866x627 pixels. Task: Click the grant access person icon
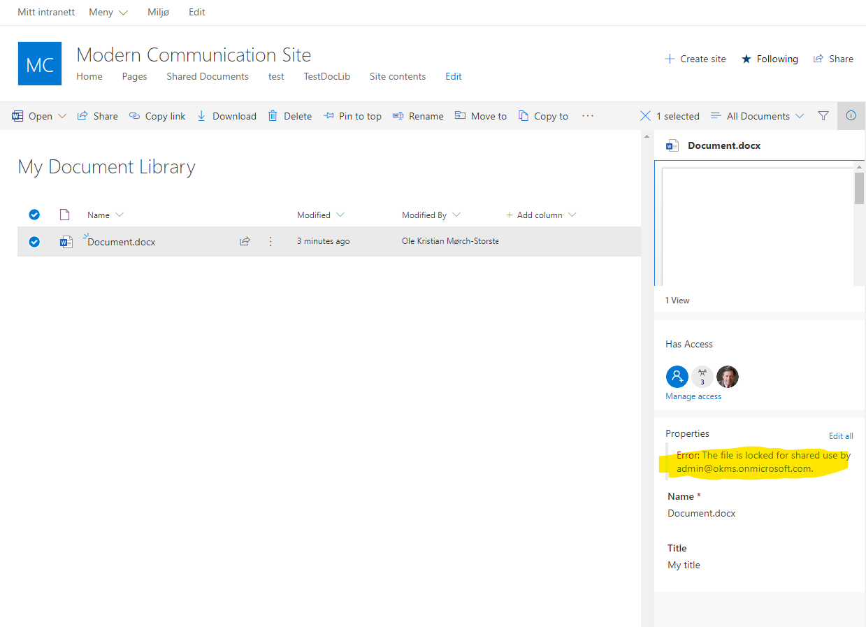tap(677, 377)
